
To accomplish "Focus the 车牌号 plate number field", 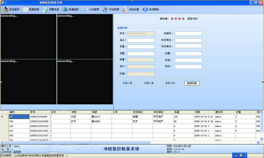I will [189, 33].
